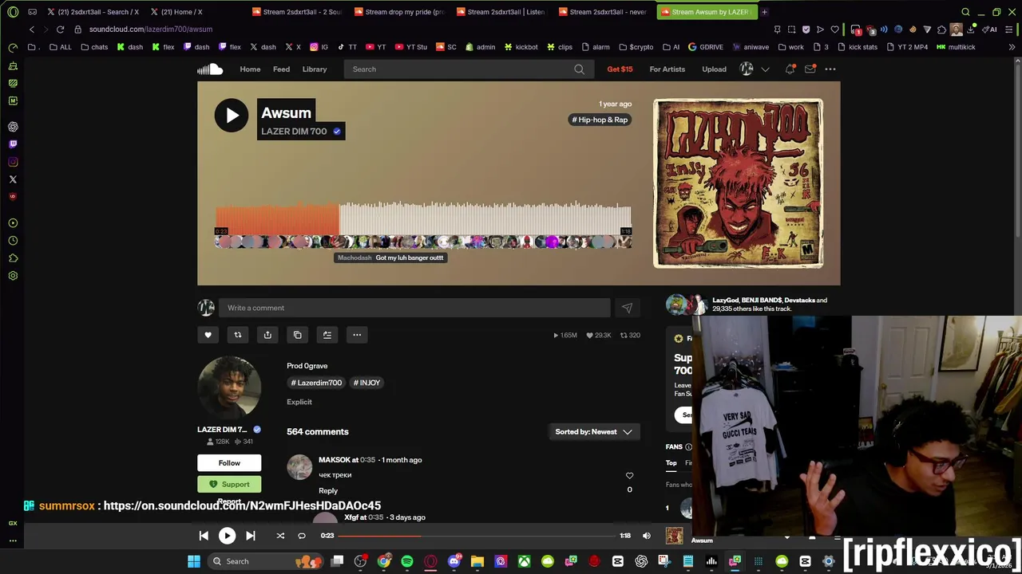
Task: Go back in browser history
Action: [32, 29]
